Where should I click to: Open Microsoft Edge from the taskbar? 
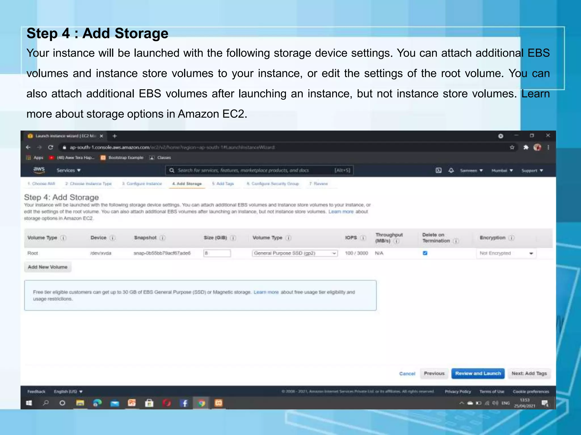coord(97,403)
